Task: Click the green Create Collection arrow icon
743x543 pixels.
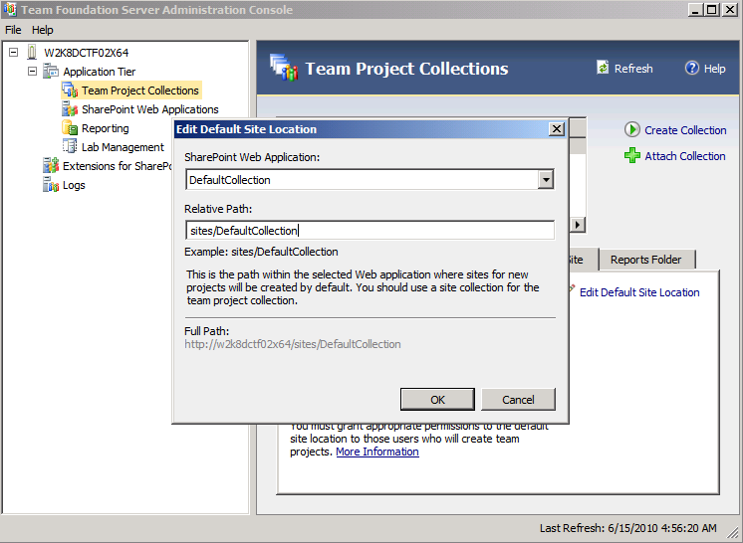Action: [632, 129]
